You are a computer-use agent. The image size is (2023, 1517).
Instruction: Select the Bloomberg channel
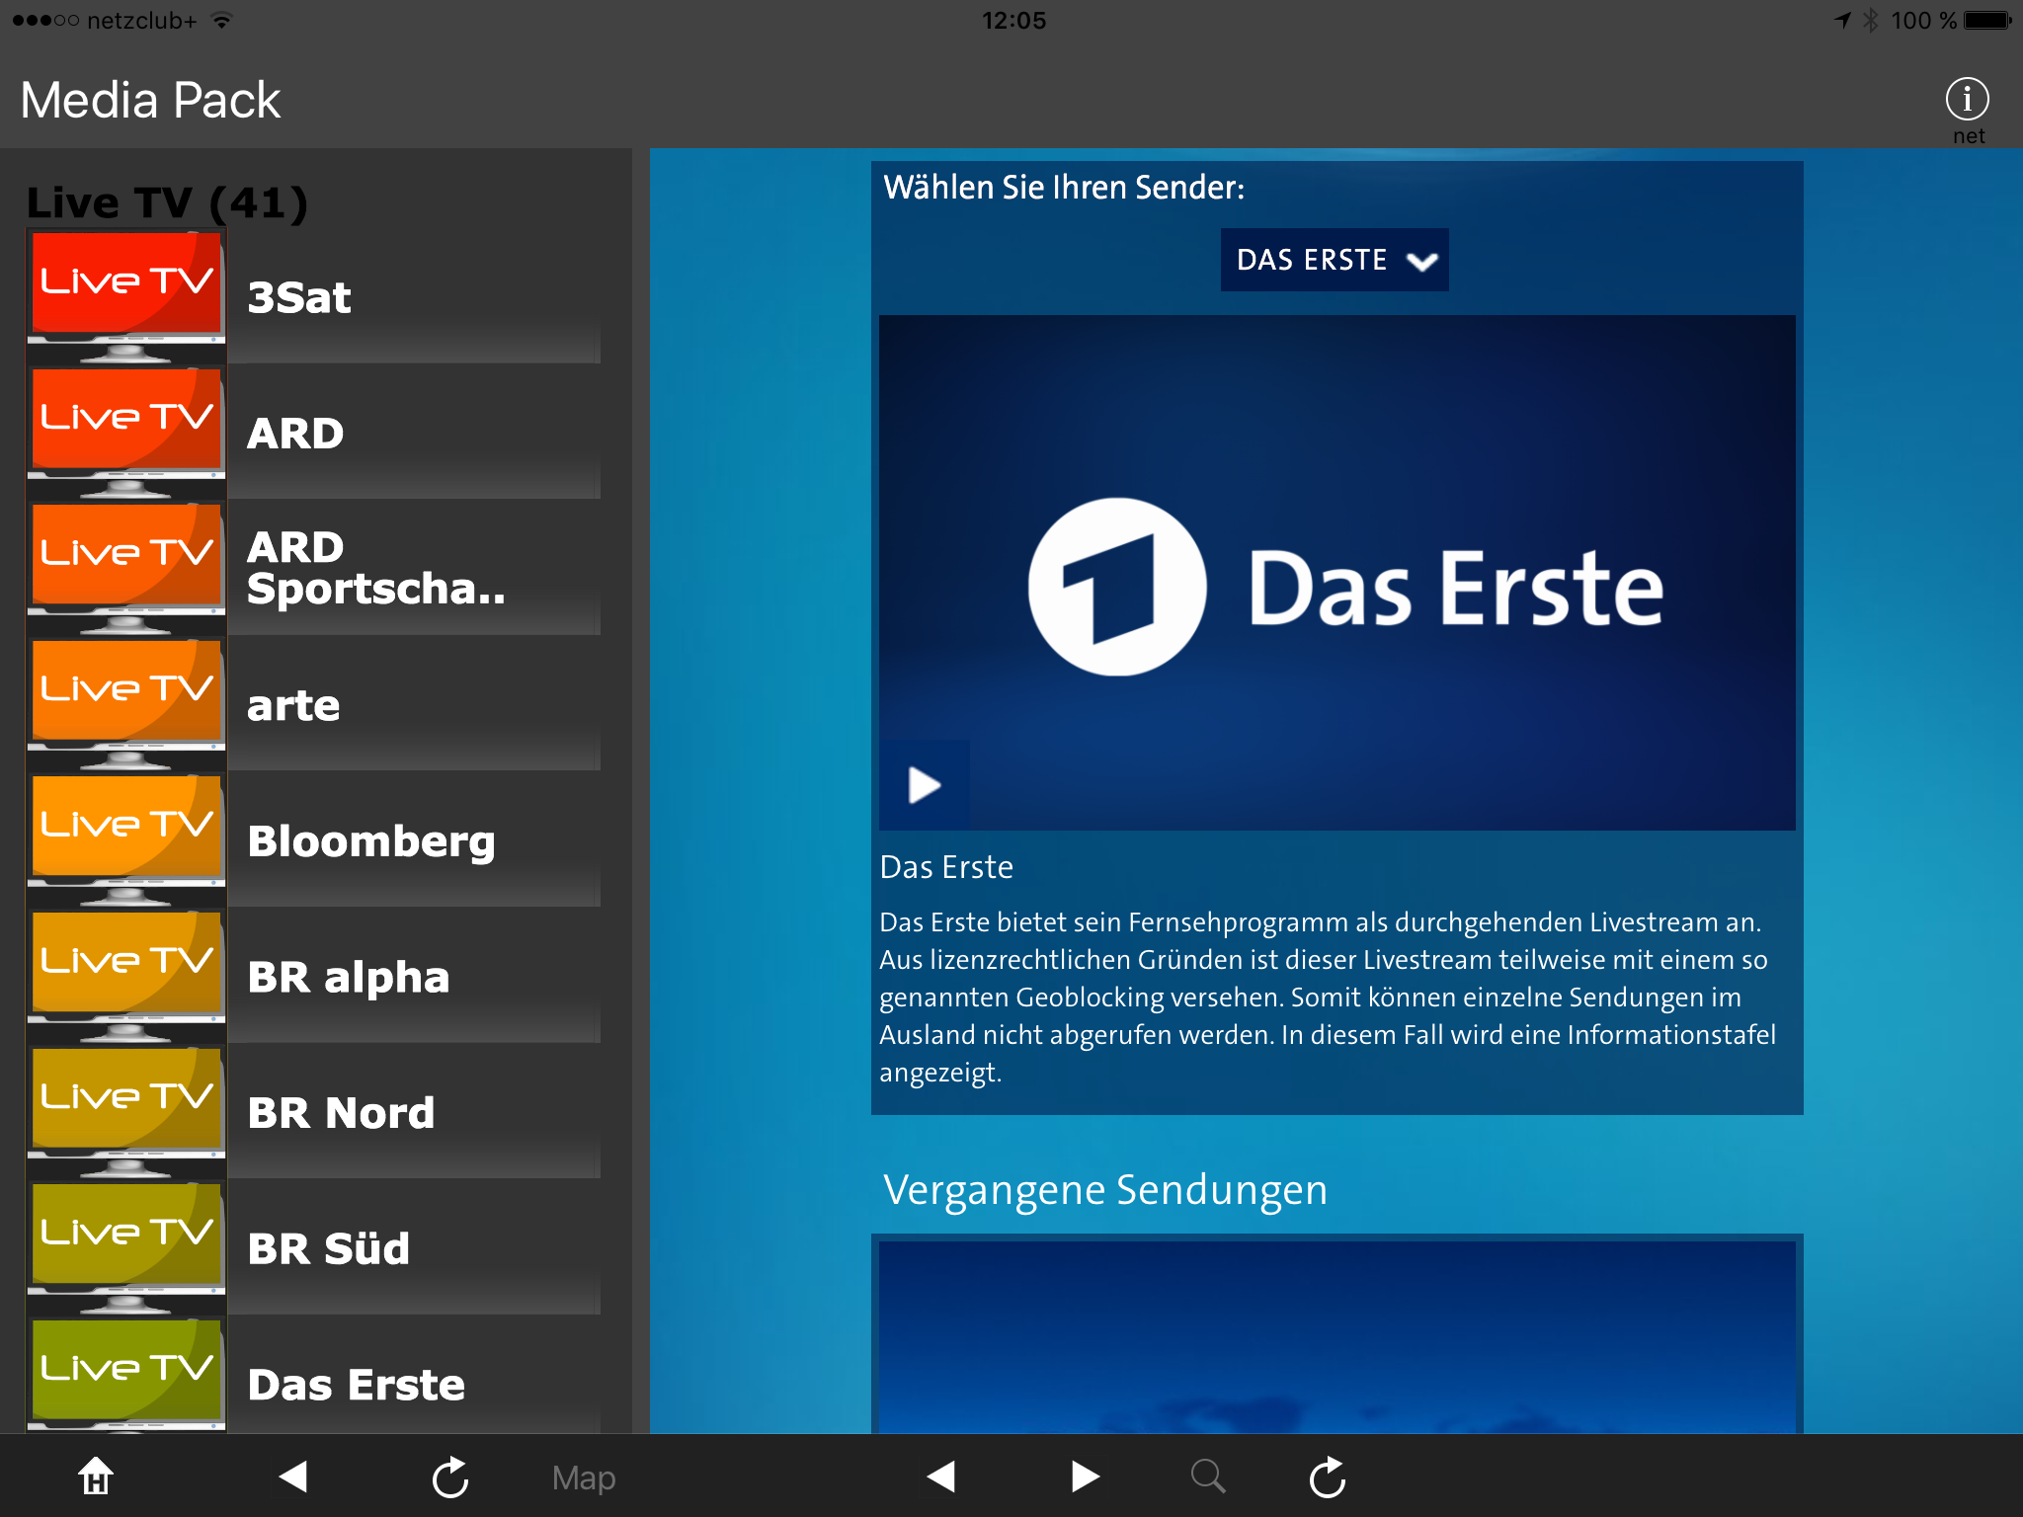pyautogui.click(x=414, y=840)
